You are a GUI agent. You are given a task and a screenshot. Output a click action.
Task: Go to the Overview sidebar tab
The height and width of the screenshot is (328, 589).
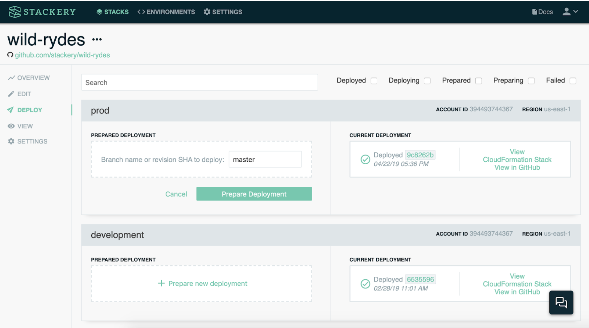pos(29,78)
